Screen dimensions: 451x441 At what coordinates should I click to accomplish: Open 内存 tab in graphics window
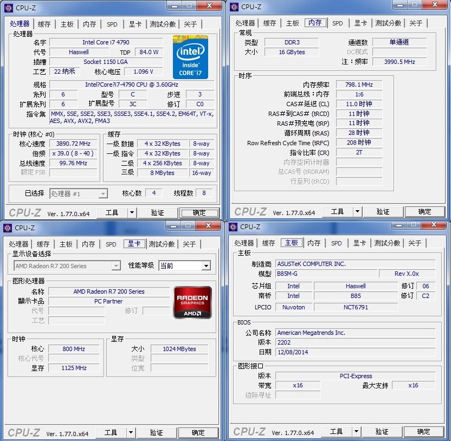88,244
